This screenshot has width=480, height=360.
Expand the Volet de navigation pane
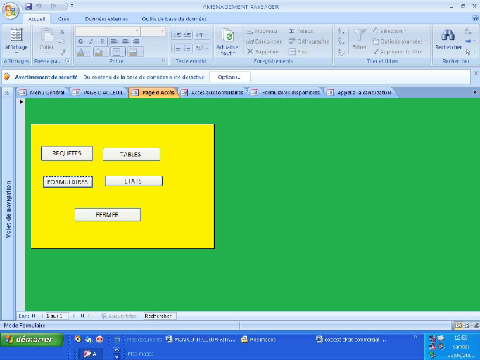7,92
